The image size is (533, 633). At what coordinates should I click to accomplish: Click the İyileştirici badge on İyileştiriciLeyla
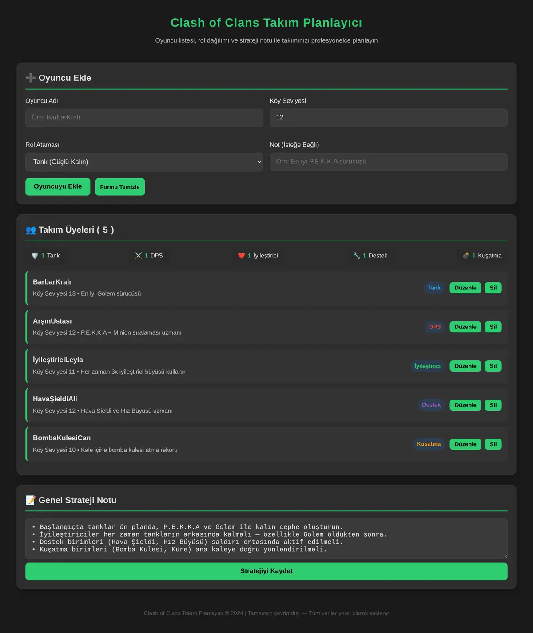(x=427, y=366)
